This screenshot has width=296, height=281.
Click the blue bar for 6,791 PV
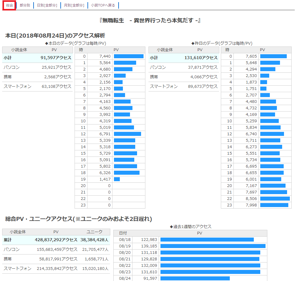pyautogui.click(x=127, y=134)
